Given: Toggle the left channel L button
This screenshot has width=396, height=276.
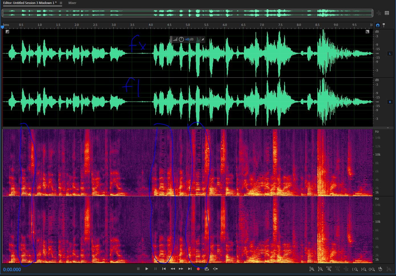Looking at the screenshot, I should click(x=390, y=53).
